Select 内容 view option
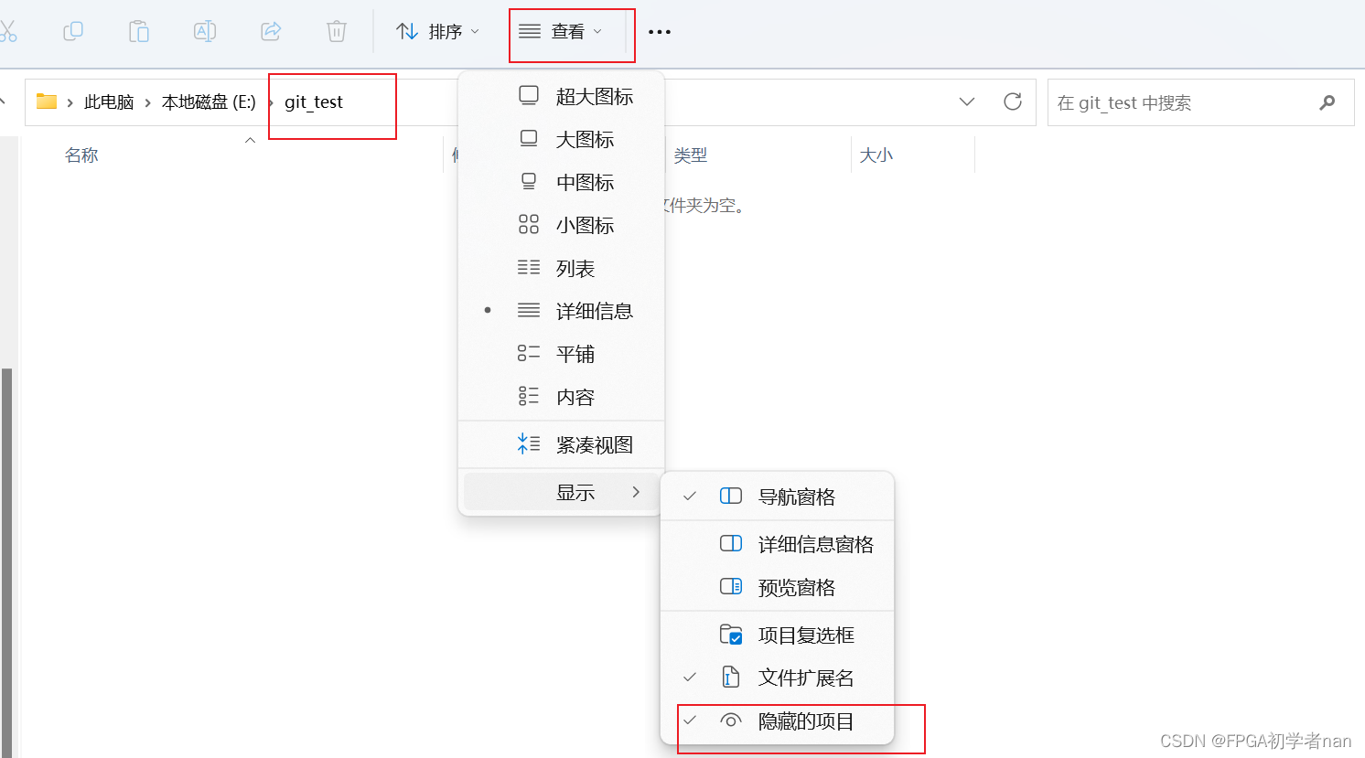Viewport: 1365px width, 758px height. click(561, 397)
